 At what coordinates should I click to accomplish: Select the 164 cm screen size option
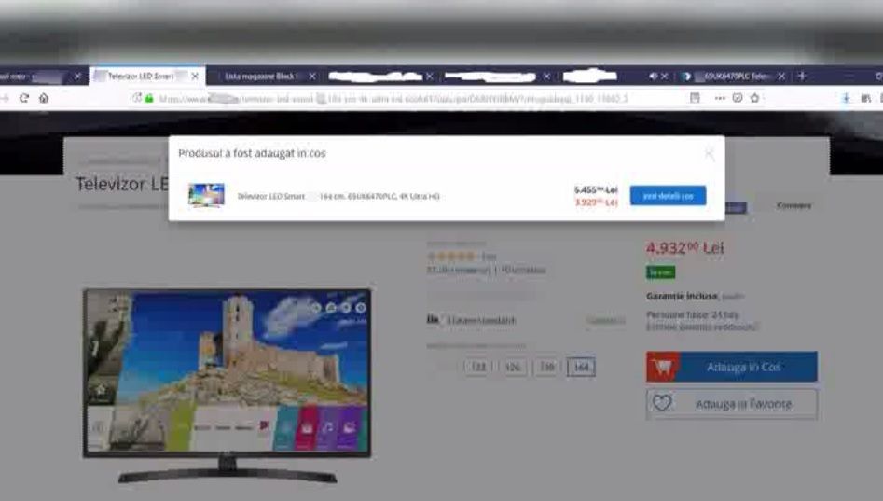[x=581, y=367]
